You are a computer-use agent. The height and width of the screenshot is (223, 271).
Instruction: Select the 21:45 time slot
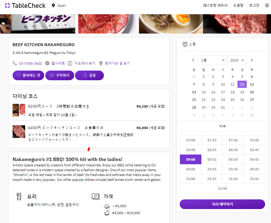pos(254,179)
